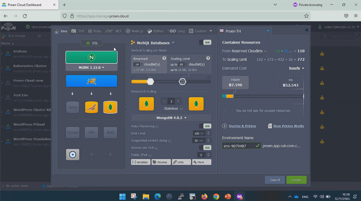Viewport: 361px width, 201px height.
Task: Open MongoDB 4.0.2 version dropdown
Action: [171, 118]
